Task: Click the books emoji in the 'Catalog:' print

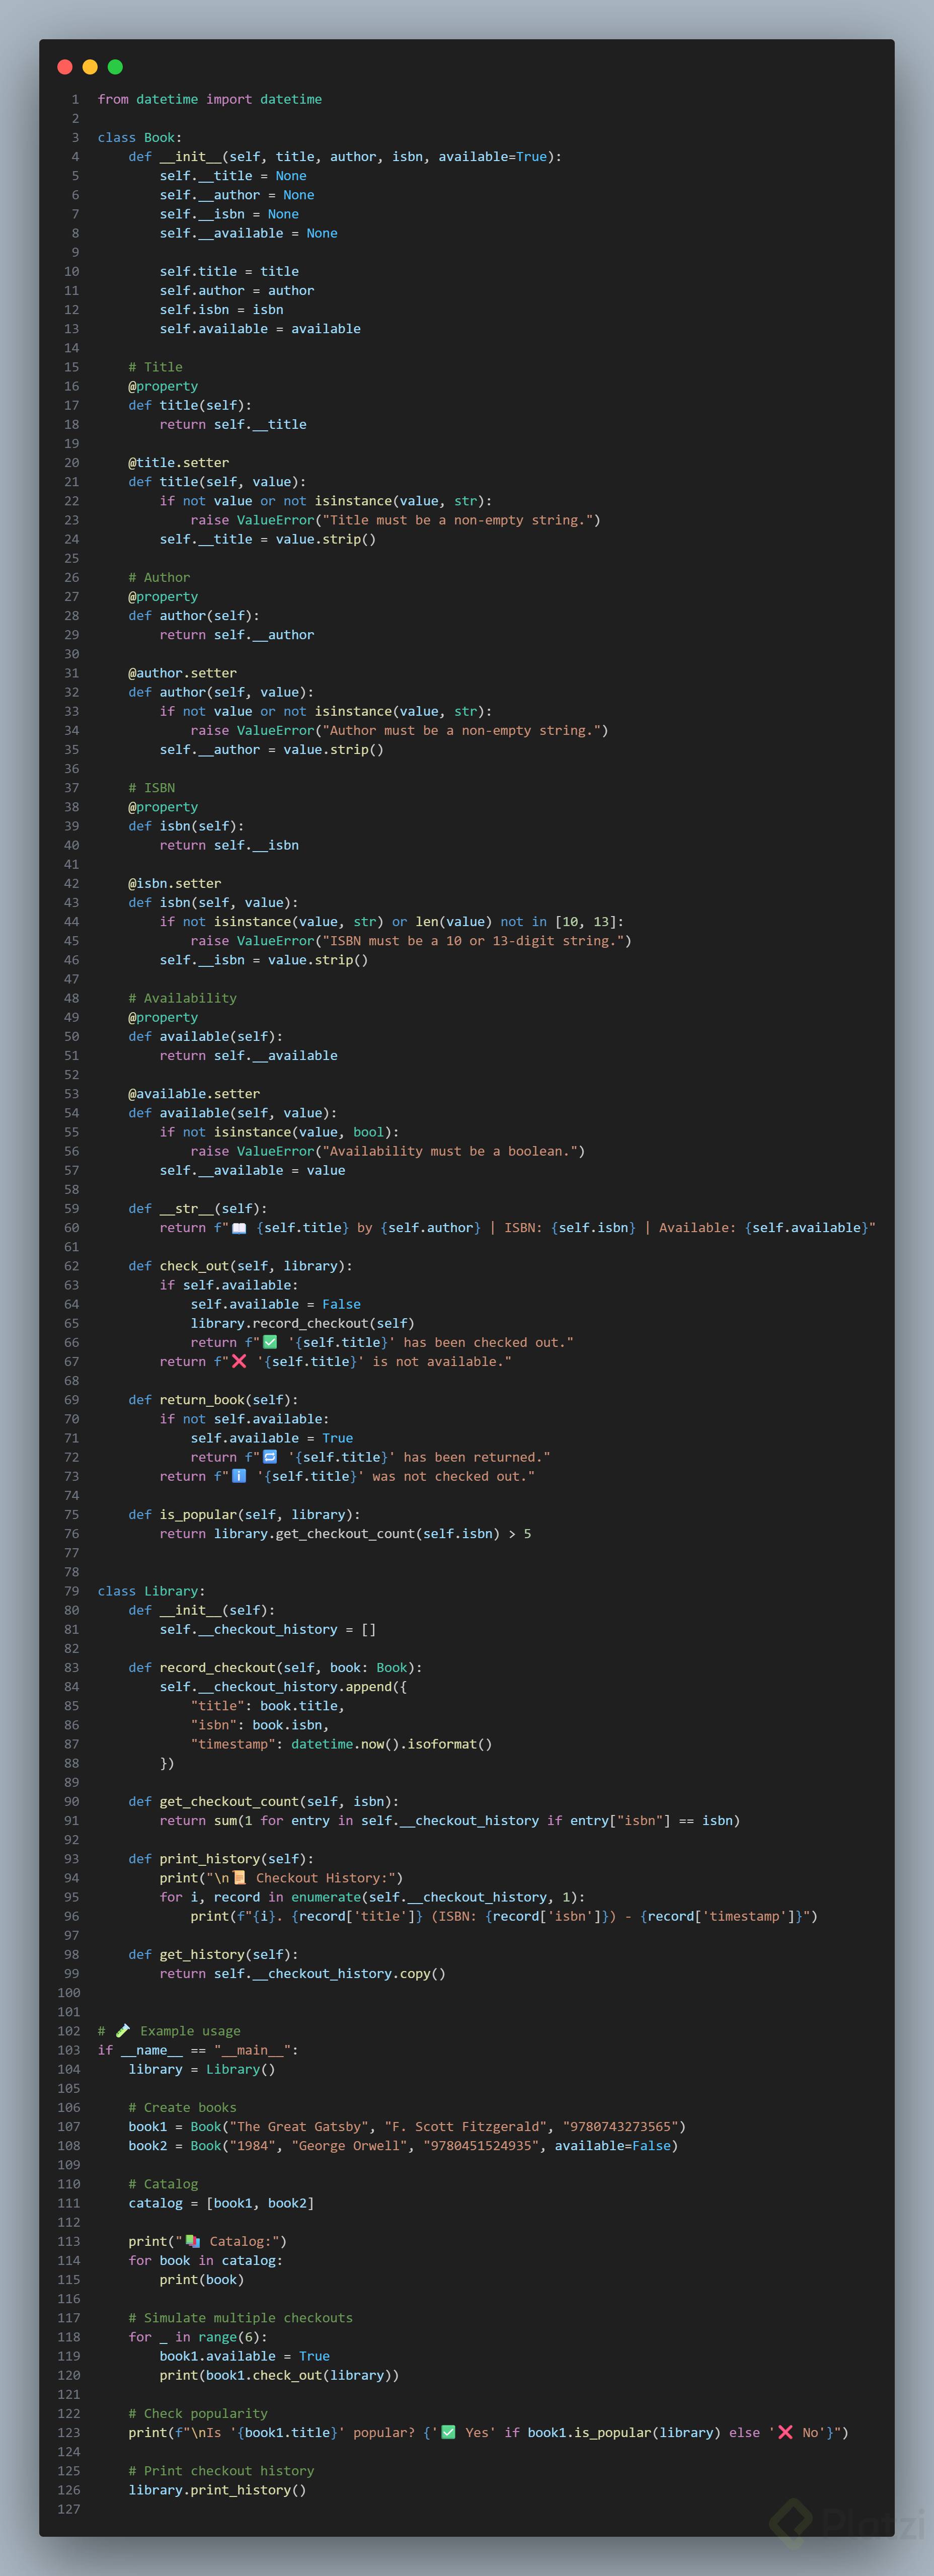Action: coord(193,2241)
